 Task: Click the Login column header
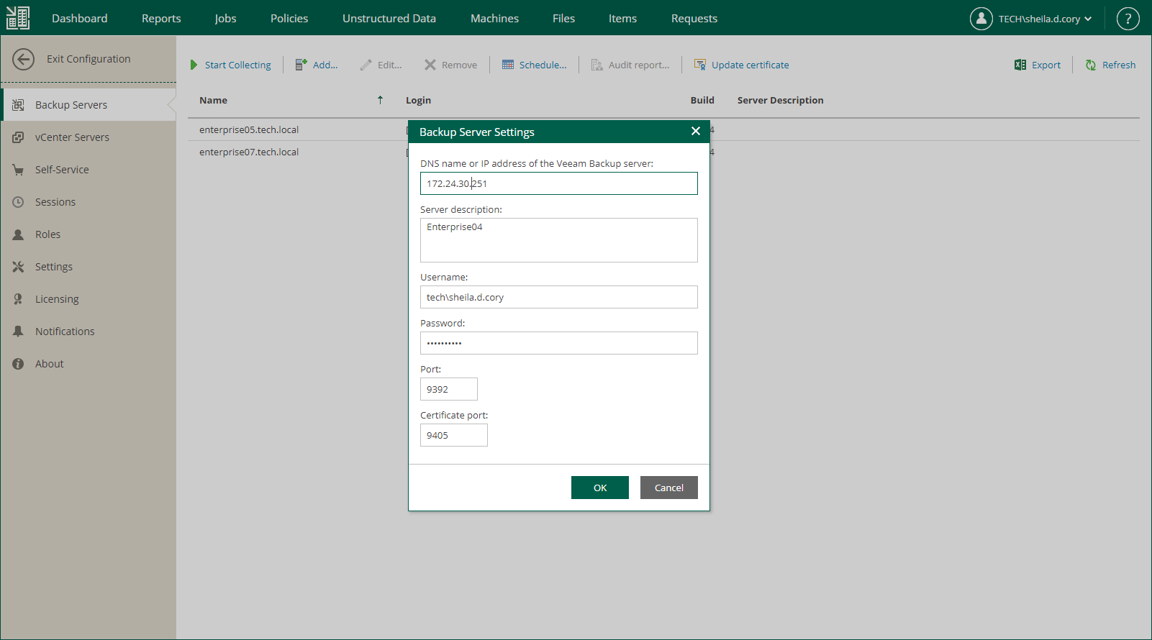[x=419, y=100]
